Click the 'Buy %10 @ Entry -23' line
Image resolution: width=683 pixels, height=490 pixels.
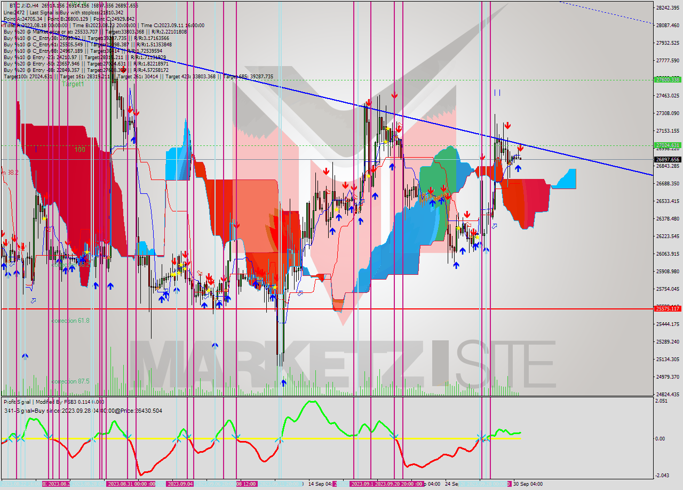(x=85, y=58)
